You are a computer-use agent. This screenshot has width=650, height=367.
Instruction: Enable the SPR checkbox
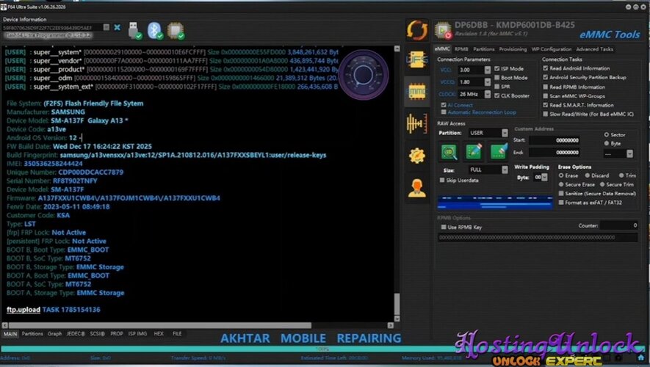pyautogui.click(x=496, y=87)
